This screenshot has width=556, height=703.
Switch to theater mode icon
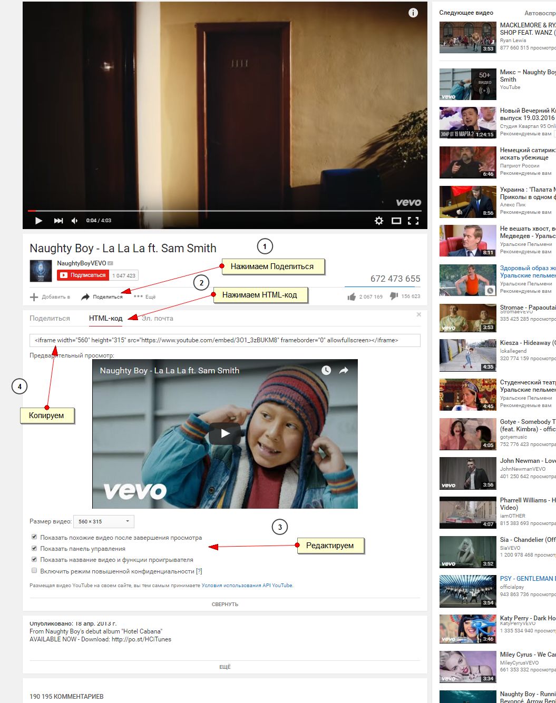coord(396,221)
